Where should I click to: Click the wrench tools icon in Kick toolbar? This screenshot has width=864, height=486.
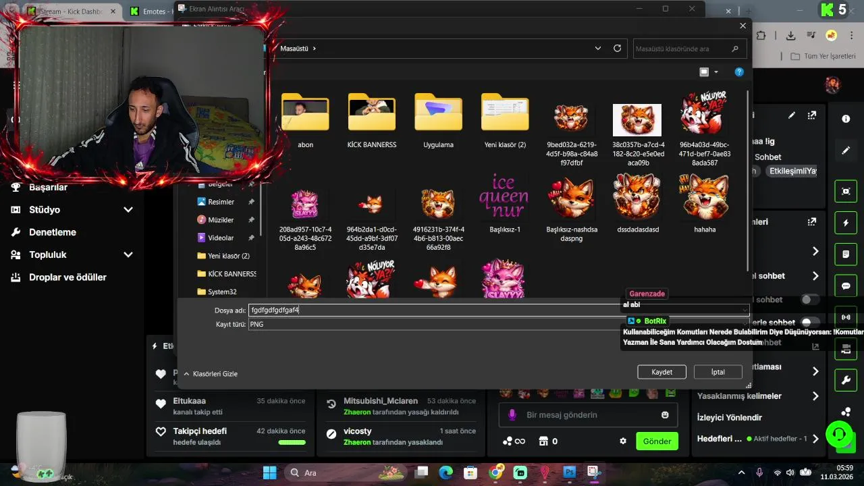coord(846,381)
